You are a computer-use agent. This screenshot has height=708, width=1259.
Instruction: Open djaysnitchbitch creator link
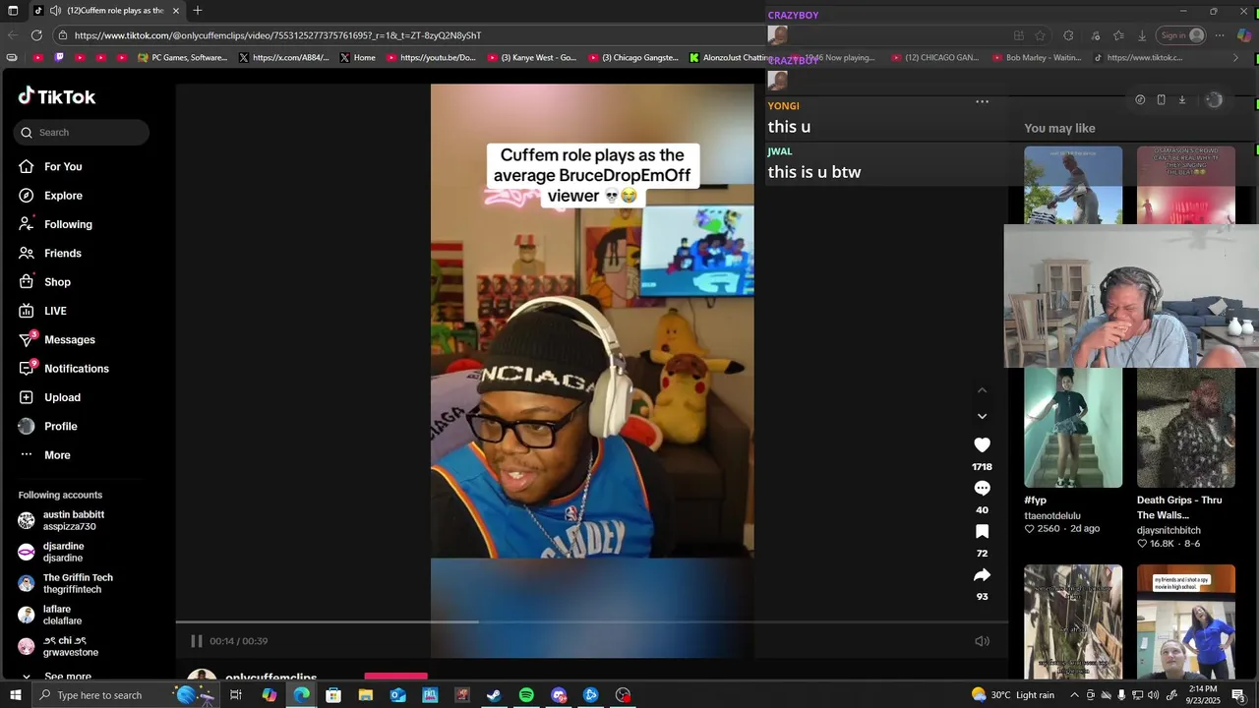pos(1169,530)
